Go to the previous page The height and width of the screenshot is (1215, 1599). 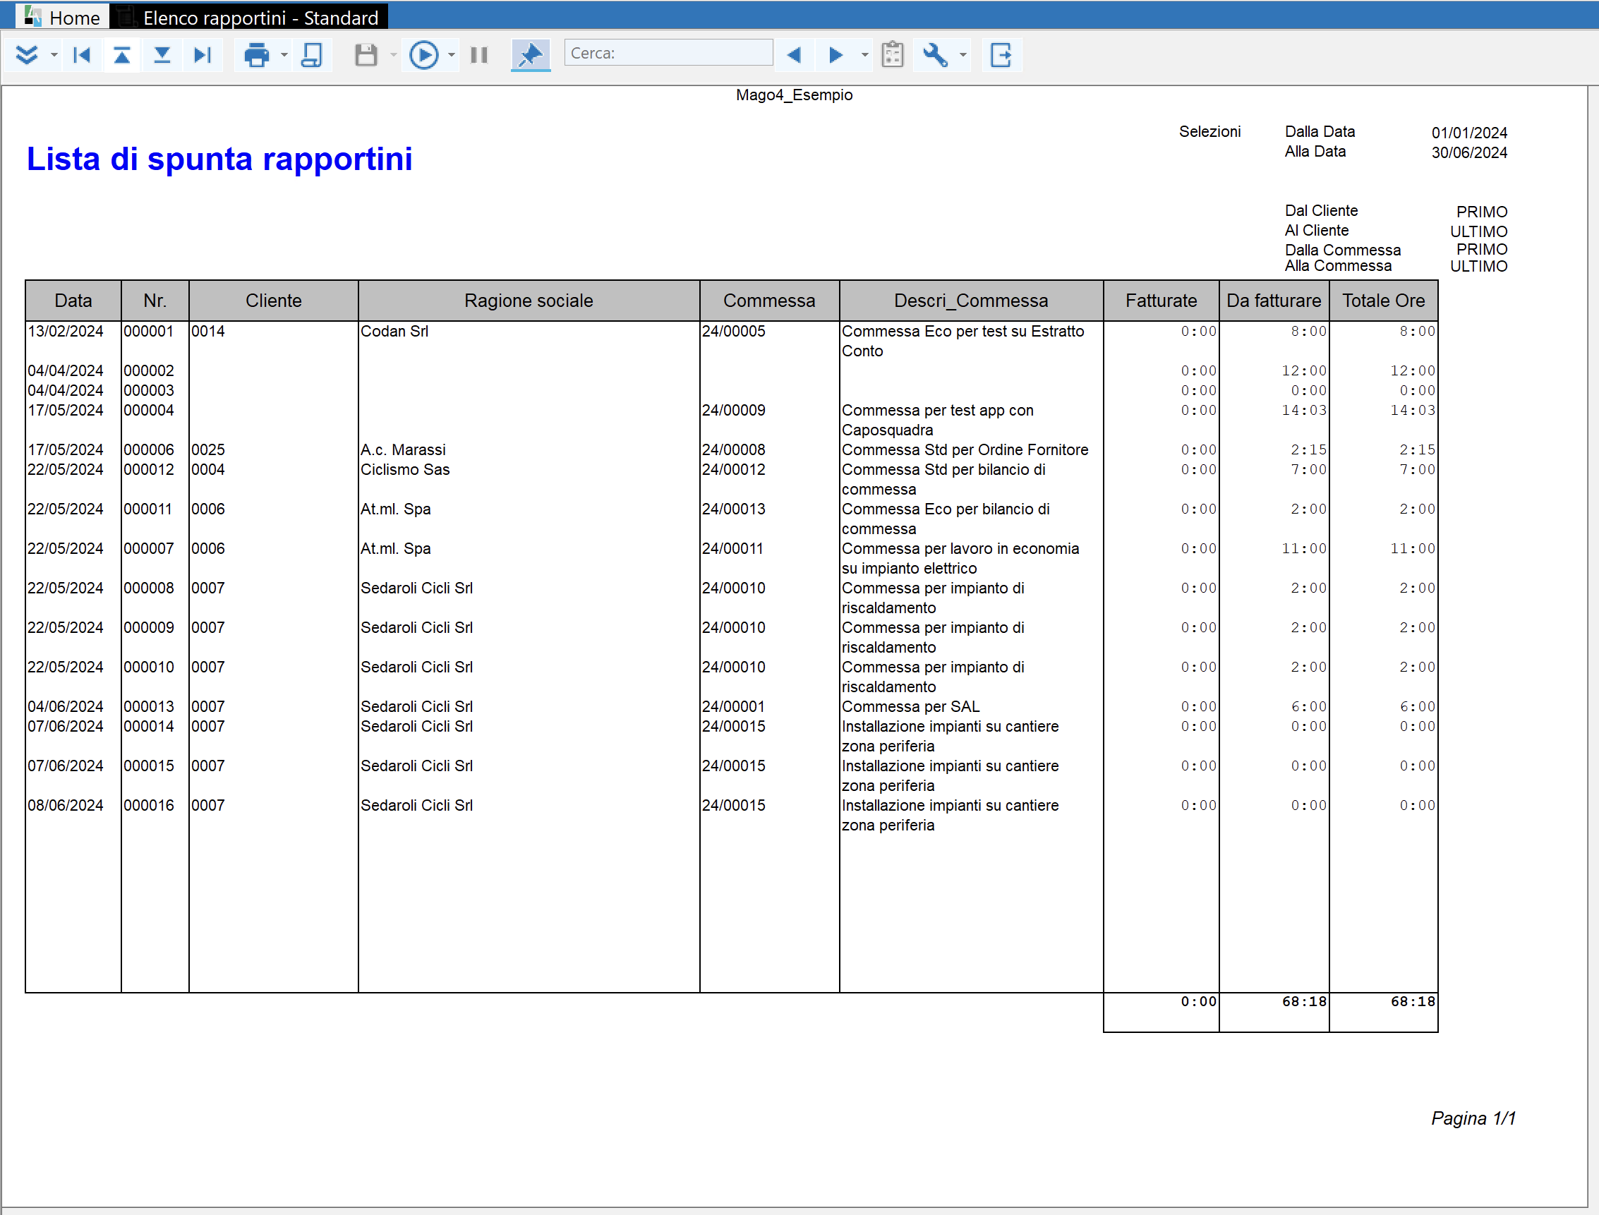(x=122, y=55)
